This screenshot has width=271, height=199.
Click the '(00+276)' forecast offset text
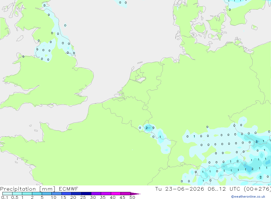[x=257, y=189]
